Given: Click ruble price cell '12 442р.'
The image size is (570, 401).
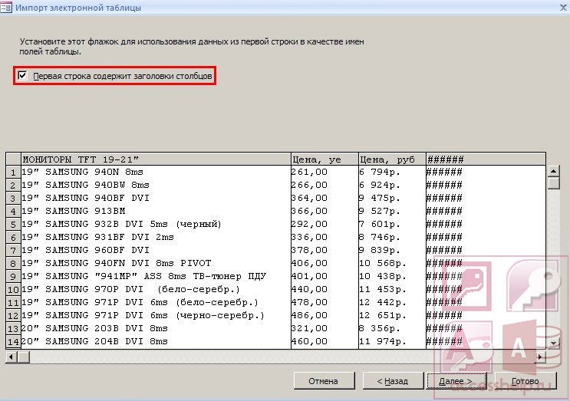Looking at the screenshot, I should click(x=392, y=303).
